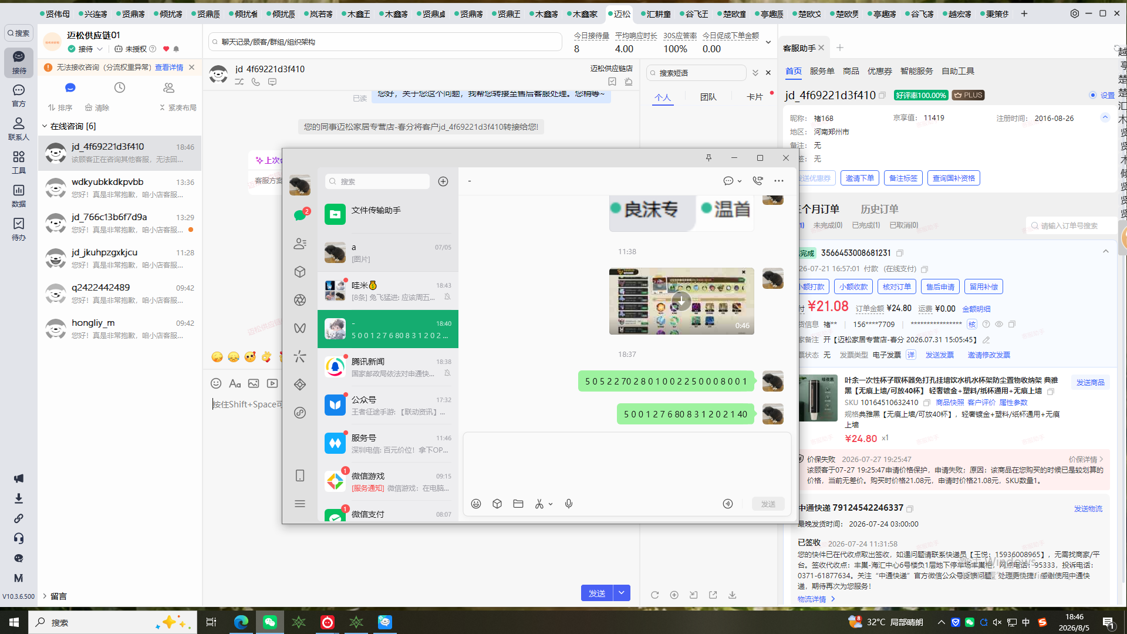
Task: Show hidden system tray icons
Action: click(942, 622)
